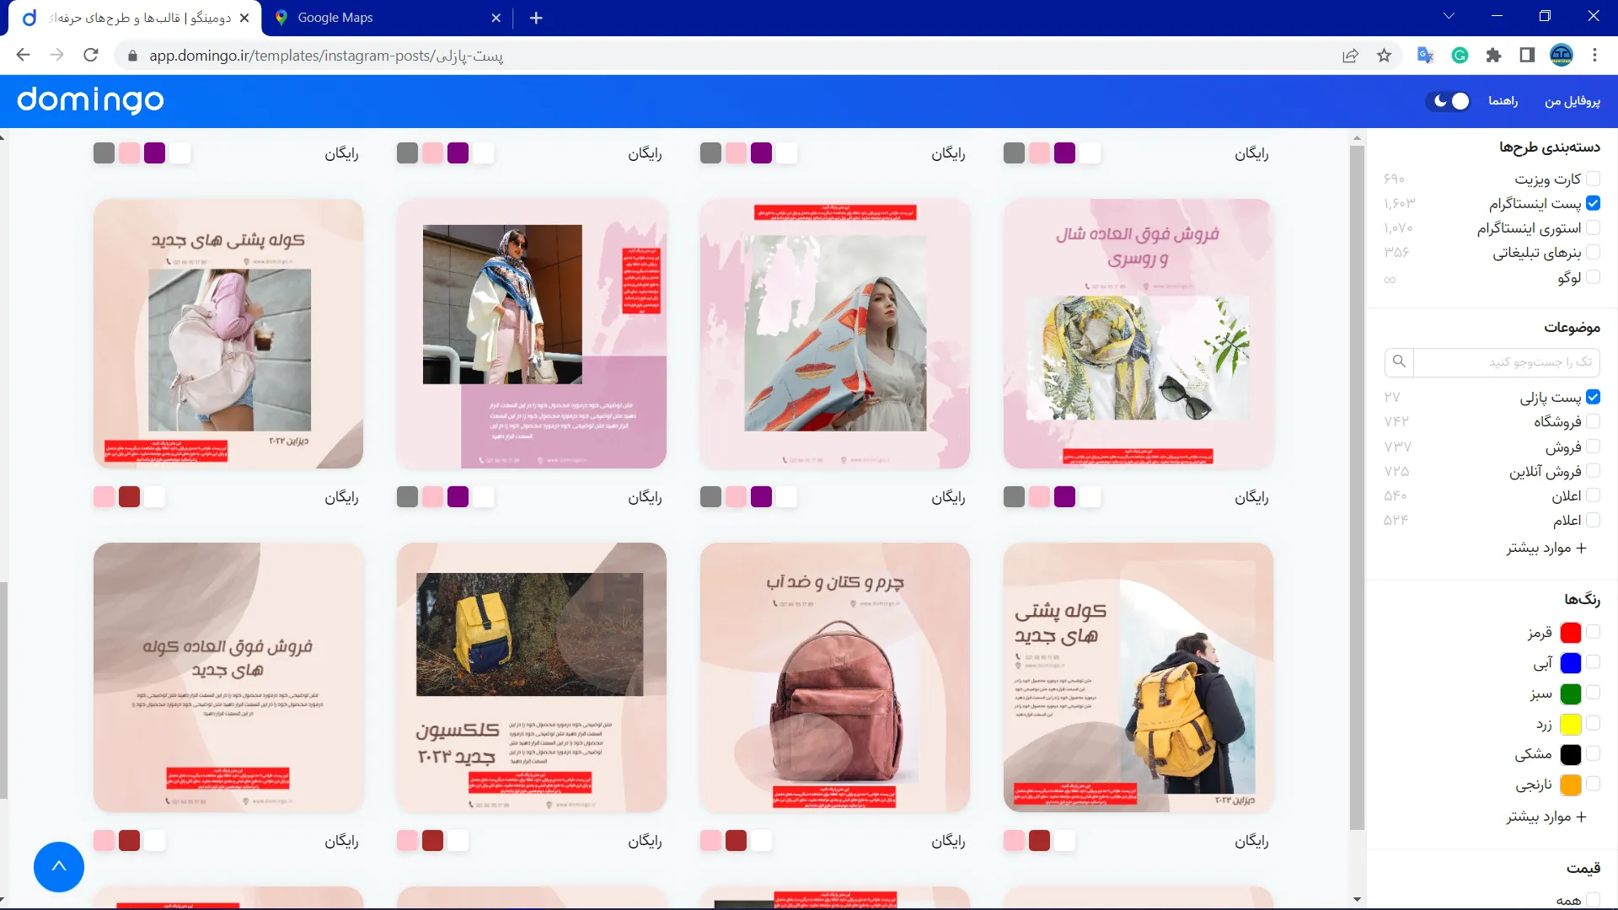Open the Chrome three-dot menu
The width and height of the screenshot is (1618, 910).
click(x=1594, y=56)
